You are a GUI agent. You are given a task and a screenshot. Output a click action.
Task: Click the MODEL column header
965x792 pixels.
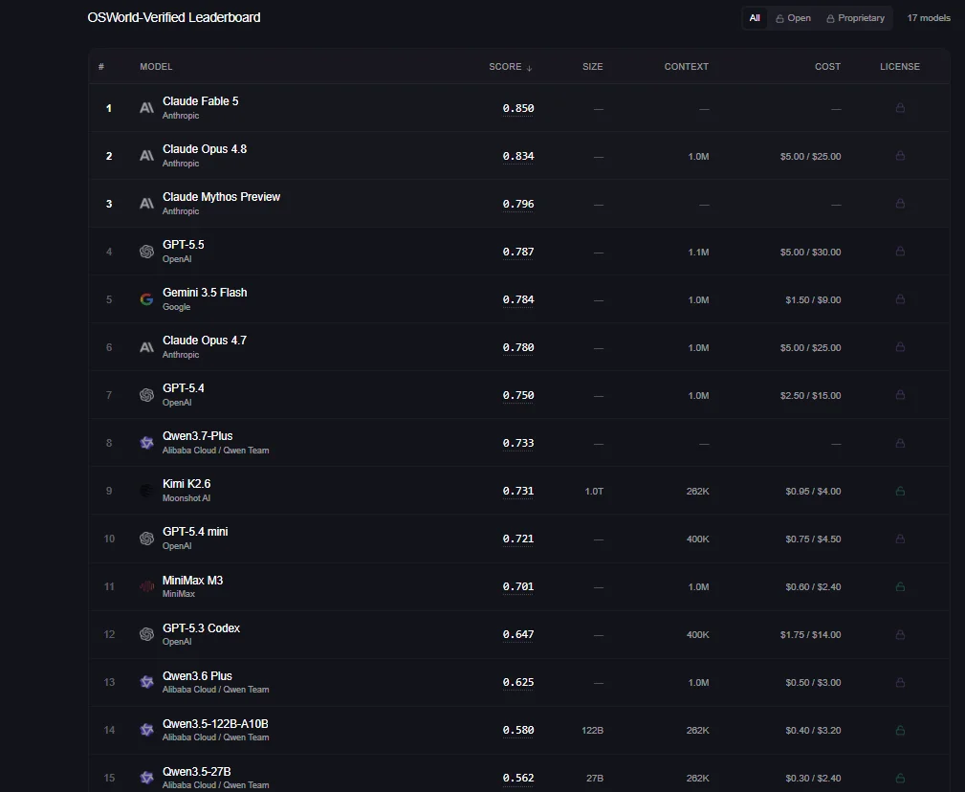coord(156,66)
